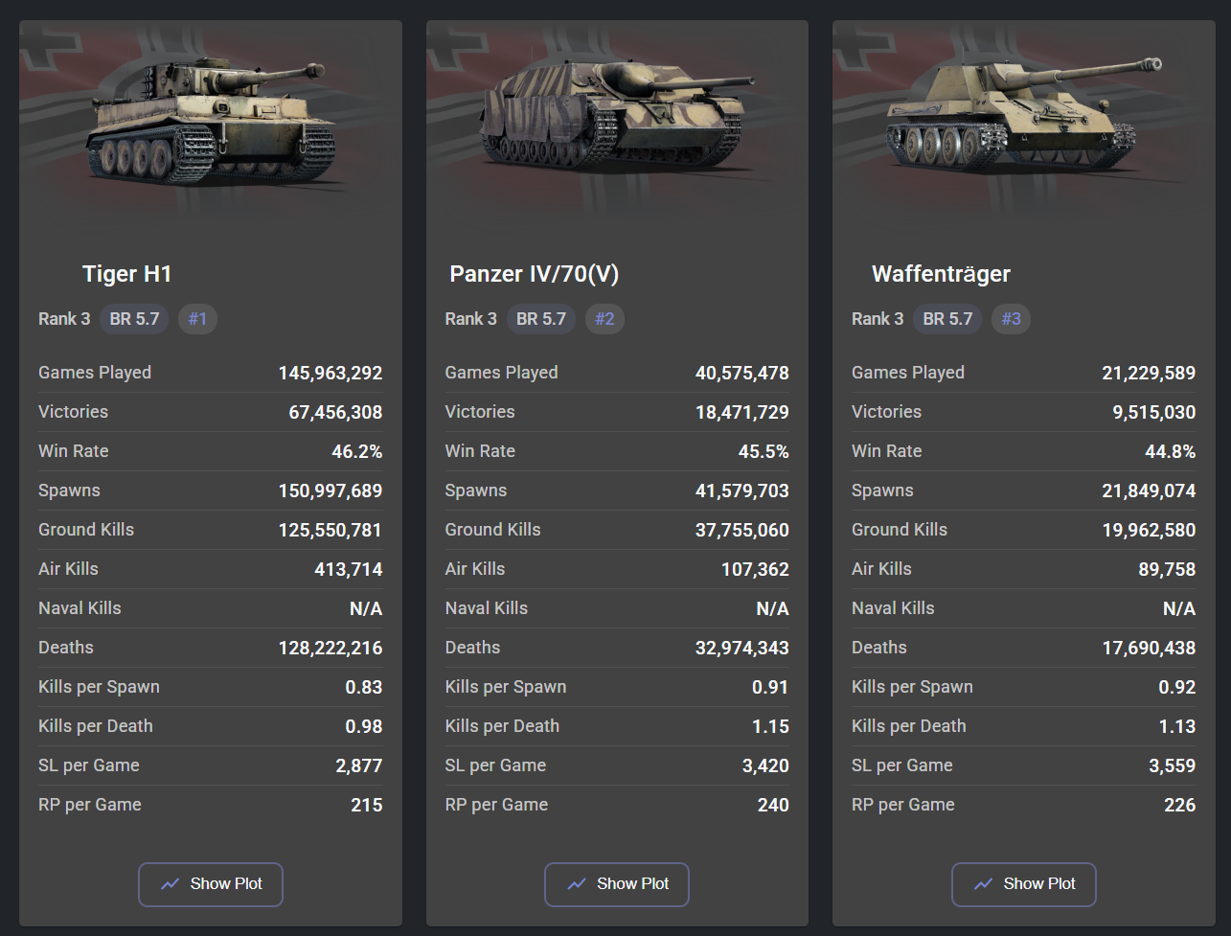Select the Win Rate row of Tiger H1
1231x936 pixels.
[211, 451]
